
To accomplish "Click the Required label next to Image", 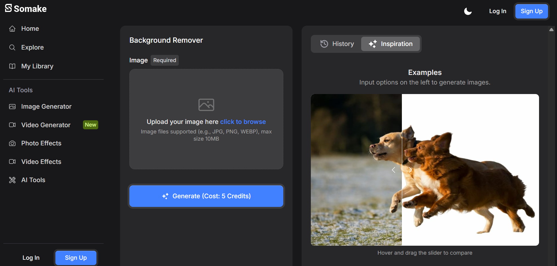I will (165, 60).
